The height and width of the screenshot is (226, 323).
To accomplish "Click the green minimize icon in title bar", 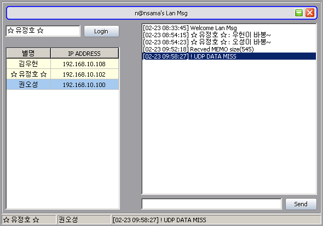I will pos(299,13).
